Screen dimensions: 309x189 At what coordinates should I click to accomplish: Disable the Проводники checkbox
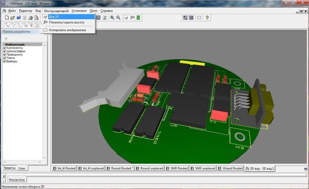click(x=4, y=54)
